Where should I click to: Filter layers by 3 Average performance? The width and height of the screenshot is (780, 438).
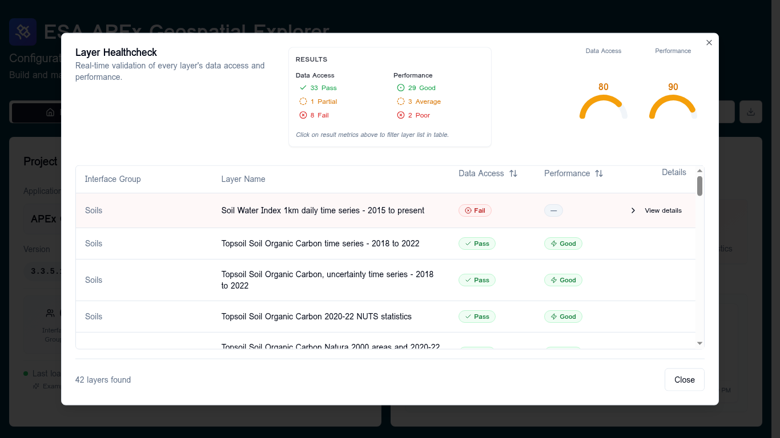419,102
